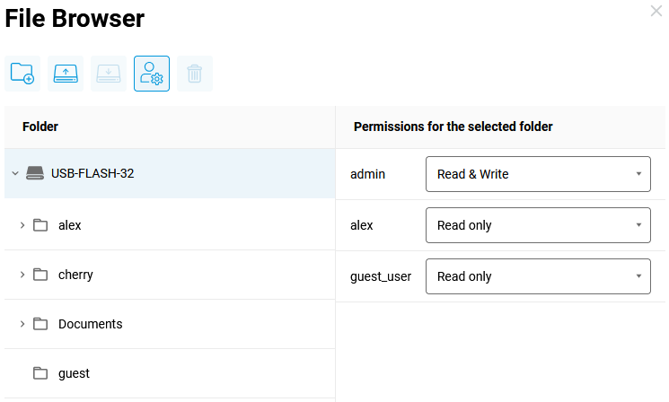Toggle the user permissions settings icon
The width and height of the screenshot is (669, 402).
pos(152,74)
